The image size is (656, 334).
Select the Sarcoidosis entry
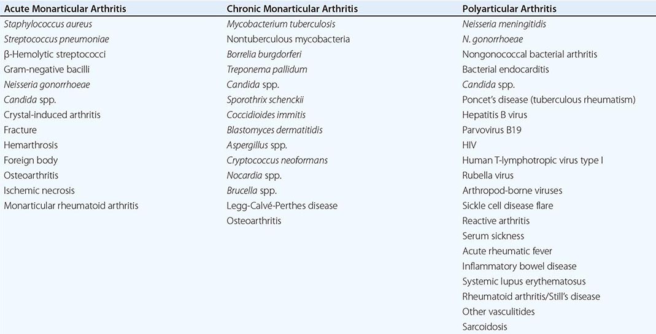pyautogui.click(x=485, y=327)
